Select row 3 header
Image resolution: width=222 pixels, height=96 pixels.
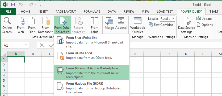[x=4, y=70]
